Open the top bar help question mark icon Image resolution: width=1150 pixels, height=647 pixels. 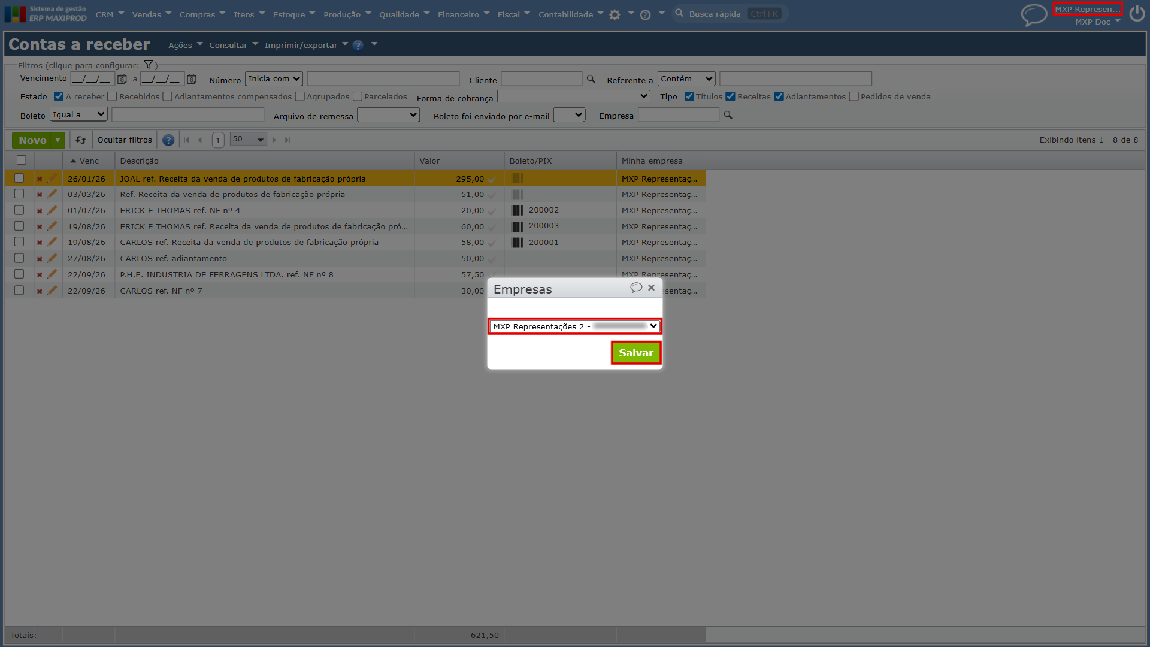point(645,15)
